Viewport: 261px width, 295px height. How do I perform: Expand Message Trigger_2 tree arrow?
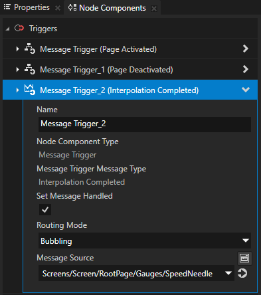[x=17, y=90]
